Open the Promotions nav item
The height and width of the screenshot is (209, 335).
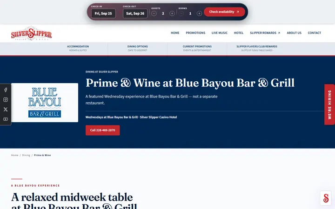pos(195,33)
